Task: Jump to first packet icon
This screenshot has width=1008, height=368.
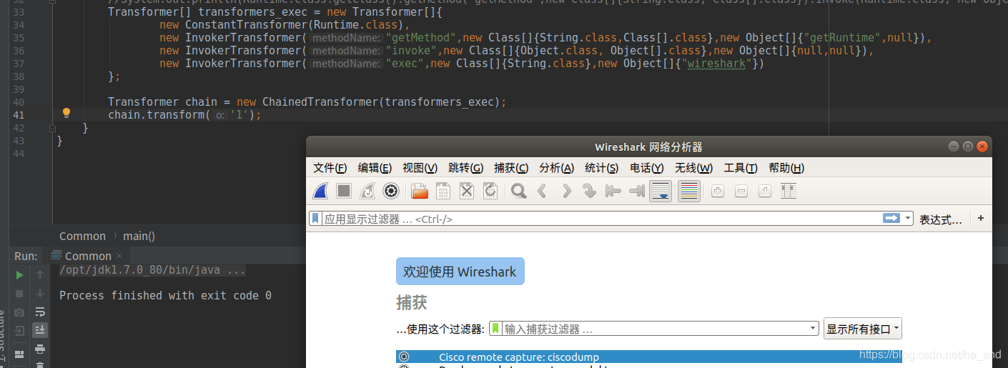Action: point(613,191)
